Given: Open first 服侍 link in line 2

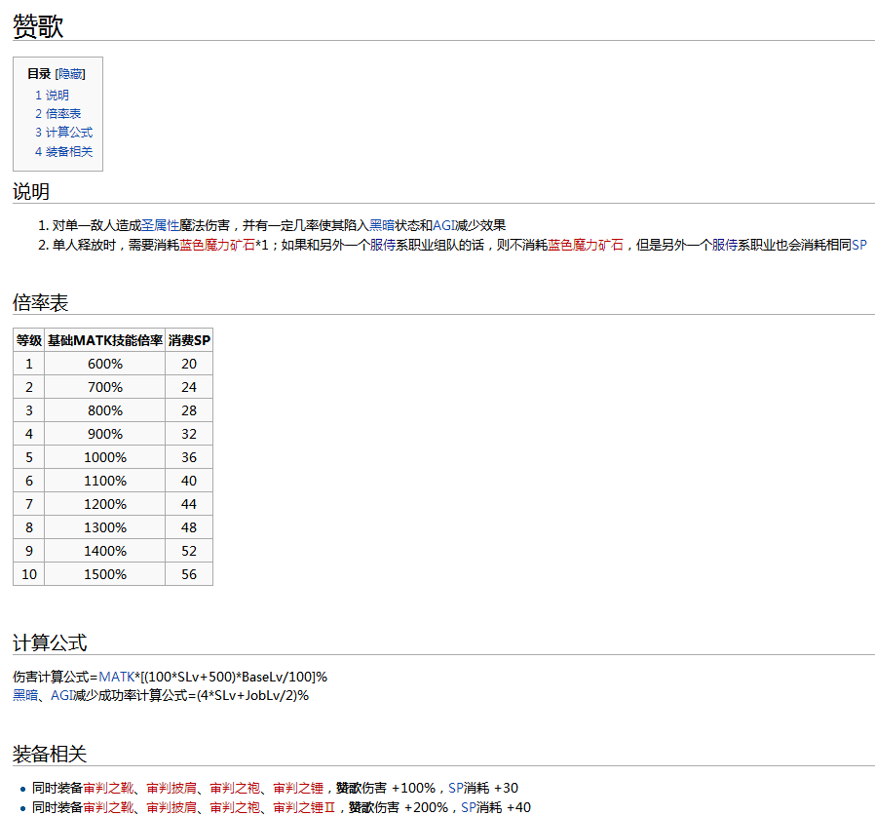Looking at the screenshot, I should (383, 245).
